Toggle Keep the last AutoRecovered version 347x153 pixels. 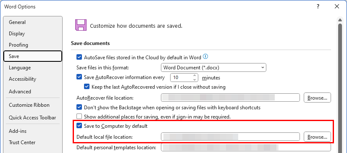(87, 87)
